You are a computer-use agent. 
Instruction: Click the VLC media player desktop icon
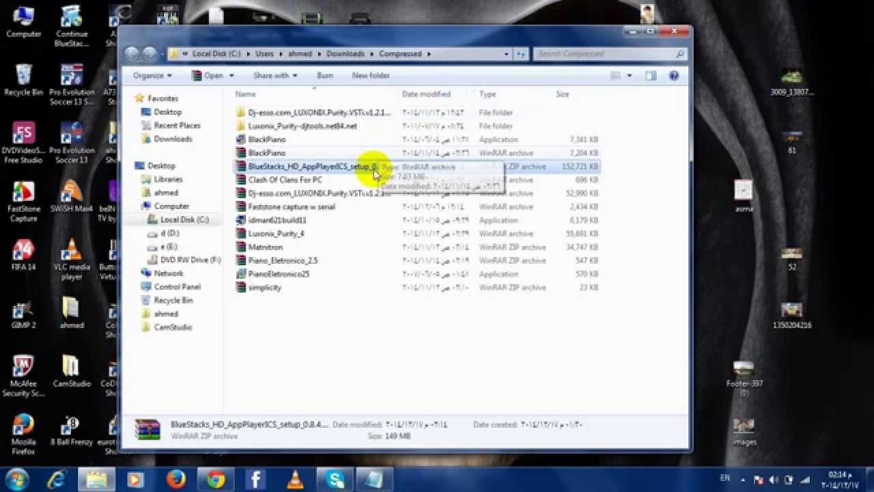click(72, 260)
